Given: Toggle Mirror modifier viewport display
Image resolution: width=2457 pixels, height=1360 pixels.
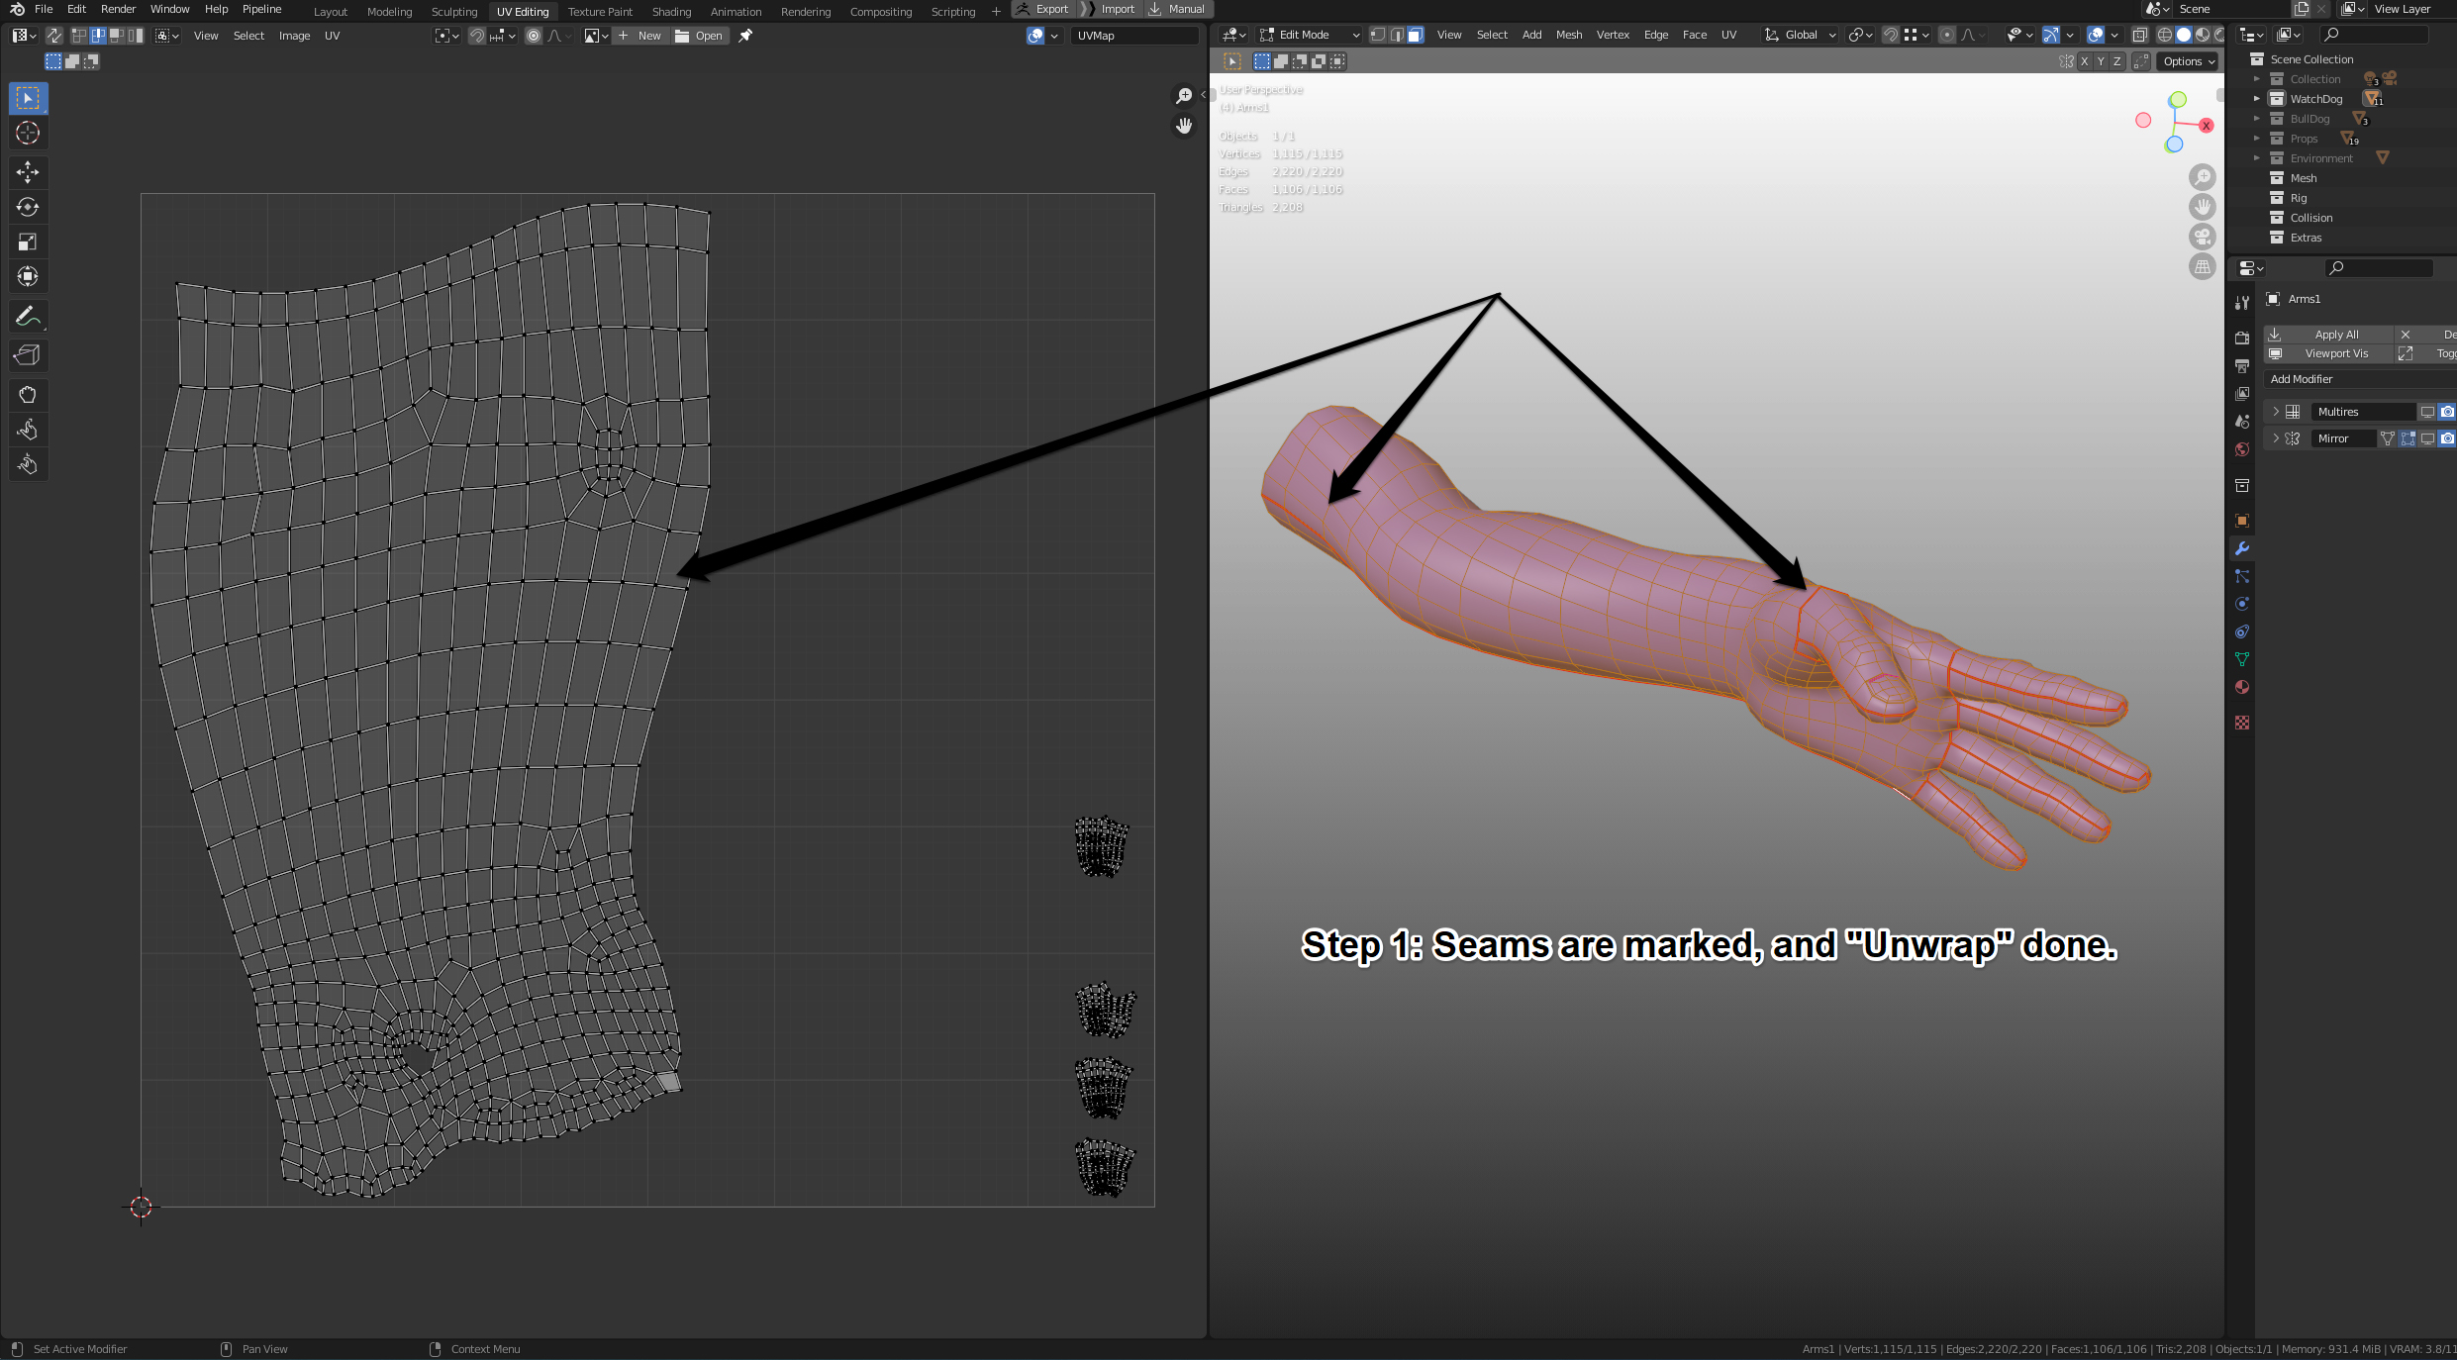Looking at the screenshot, I should [2427, 438].
